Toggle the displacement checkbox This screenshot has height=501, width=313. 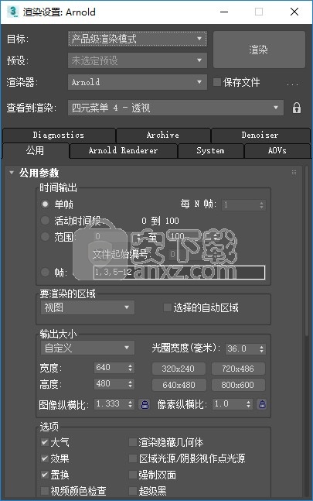tap(45, 475)
